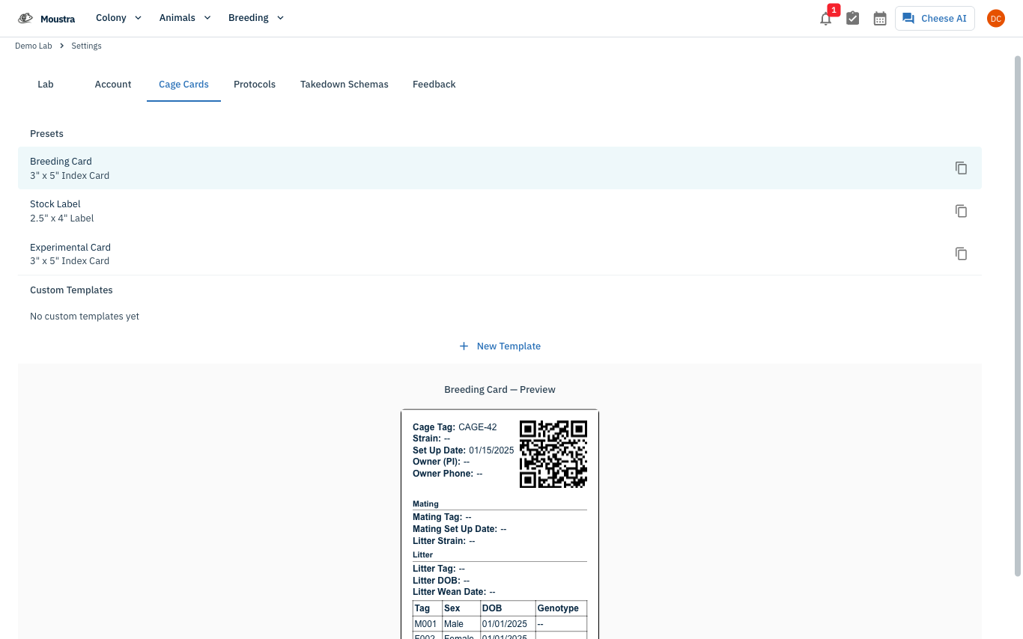Click the page vertical scrollbar
Viewport: 1023px width, 639px height.
[x=1017, y=314]
